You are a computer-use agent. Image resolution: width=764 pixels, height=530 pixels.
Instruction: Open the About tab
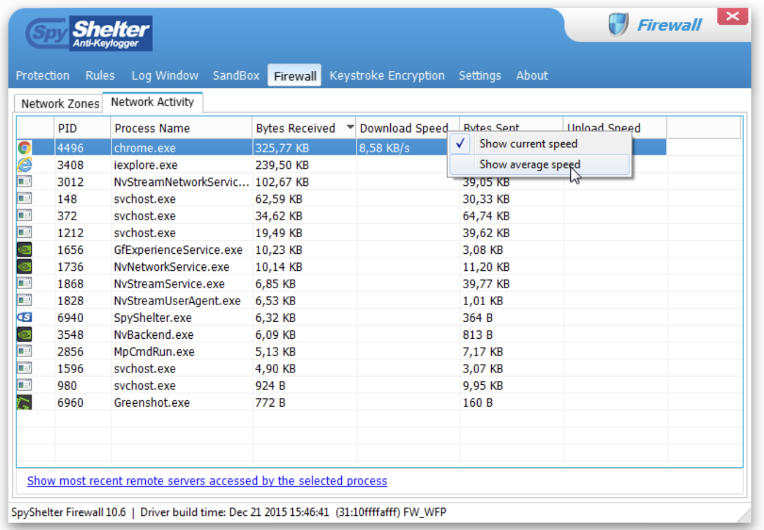point(532,76)
